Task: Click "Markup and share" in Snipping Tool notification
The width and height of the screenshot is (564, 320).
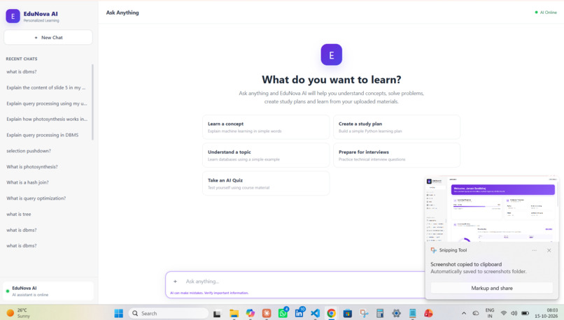Action: pos(492,288)
